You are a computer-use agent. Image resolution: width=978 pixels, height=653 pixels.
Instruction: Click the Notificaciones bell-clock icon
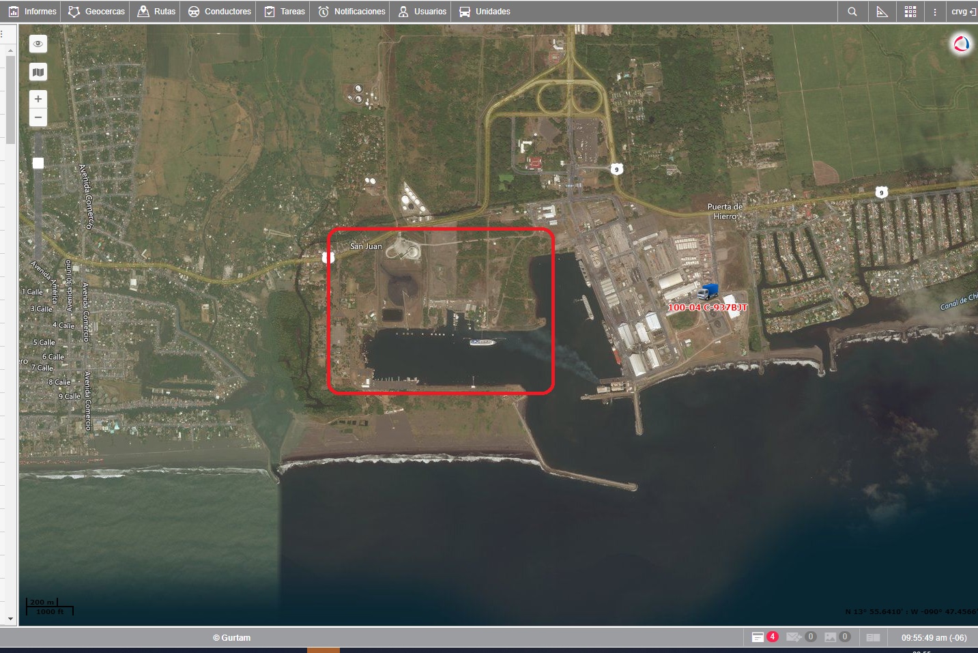click(x=323, y=12)
